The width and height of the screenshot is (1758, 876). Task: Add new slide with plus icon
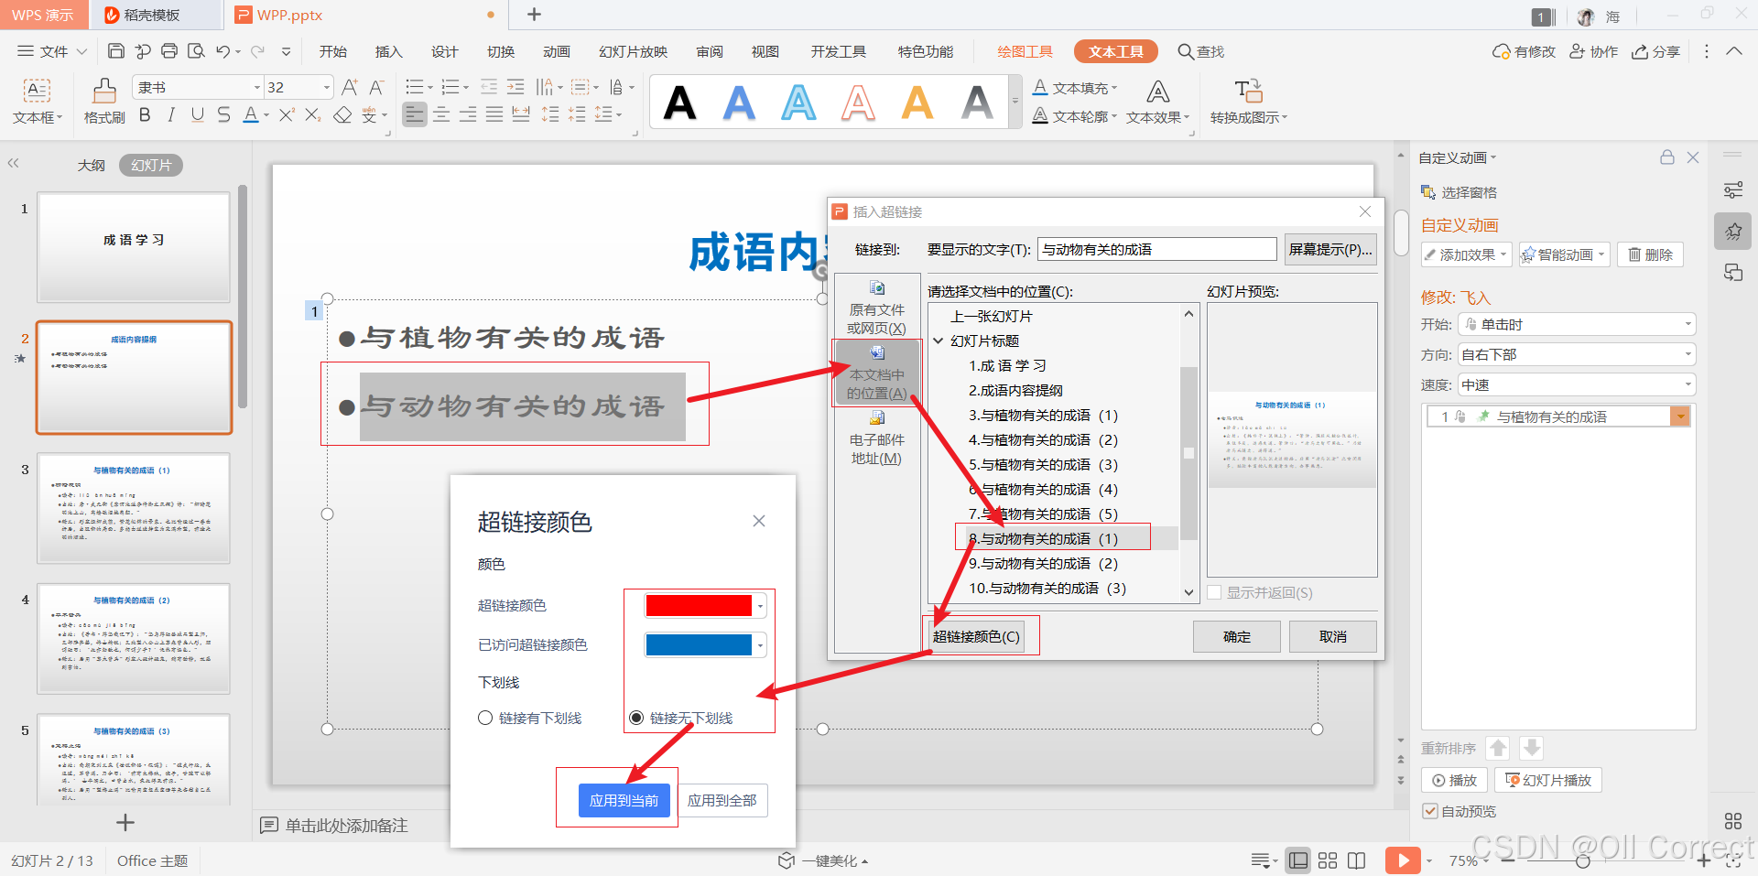(x=125, y=823)
